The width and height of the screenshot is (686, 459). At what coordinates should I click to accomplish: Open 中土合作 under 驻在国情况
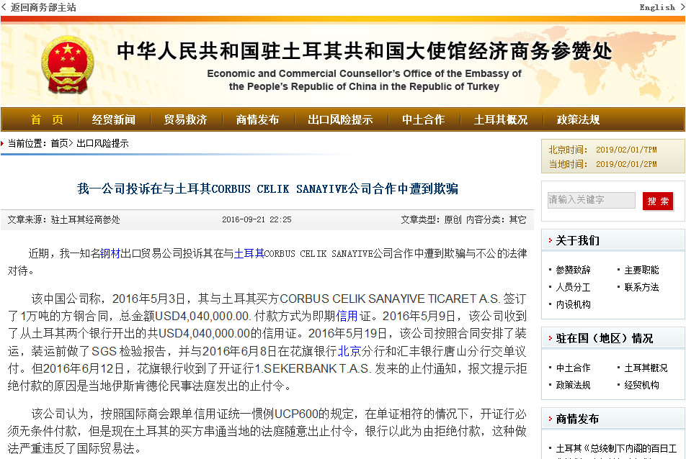click(x=573, y=368)
